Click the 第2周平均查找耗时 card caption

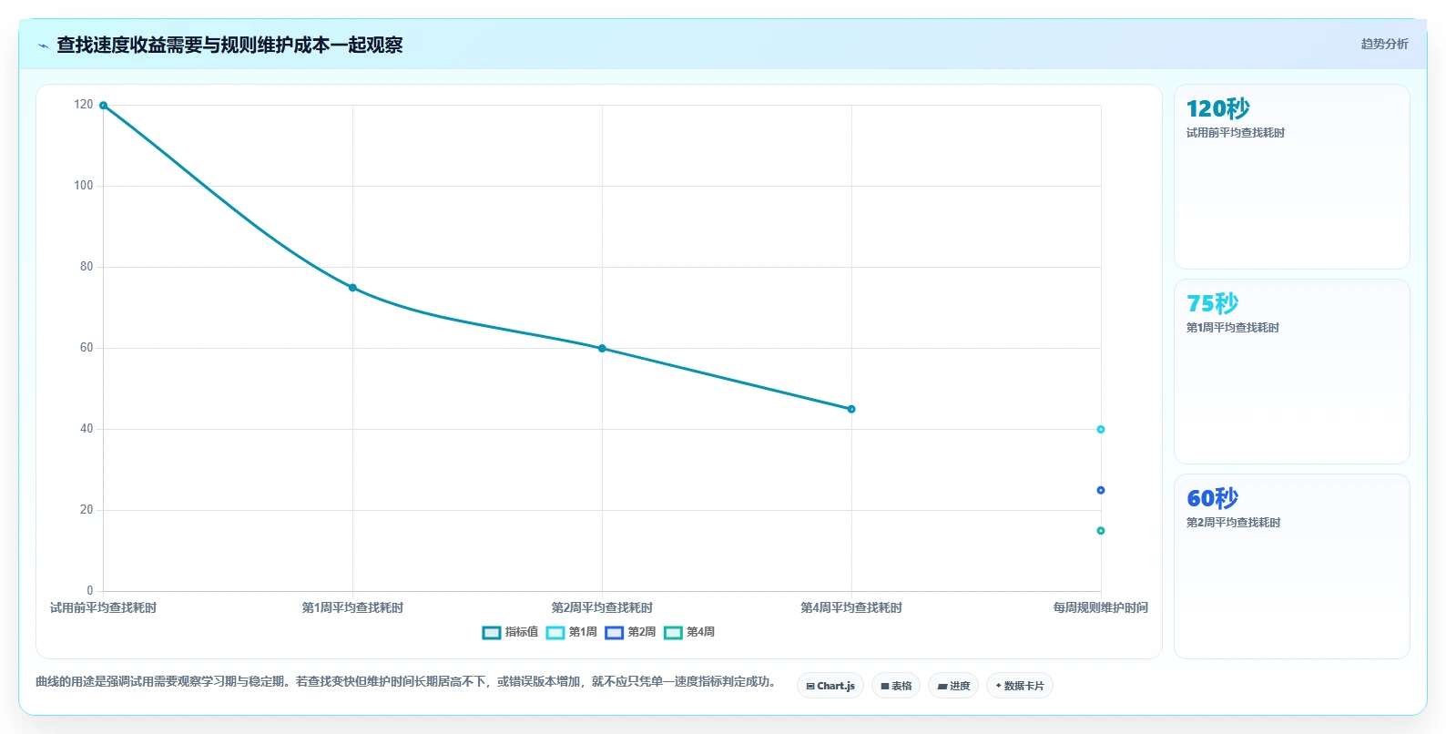tap(1233, 523)
